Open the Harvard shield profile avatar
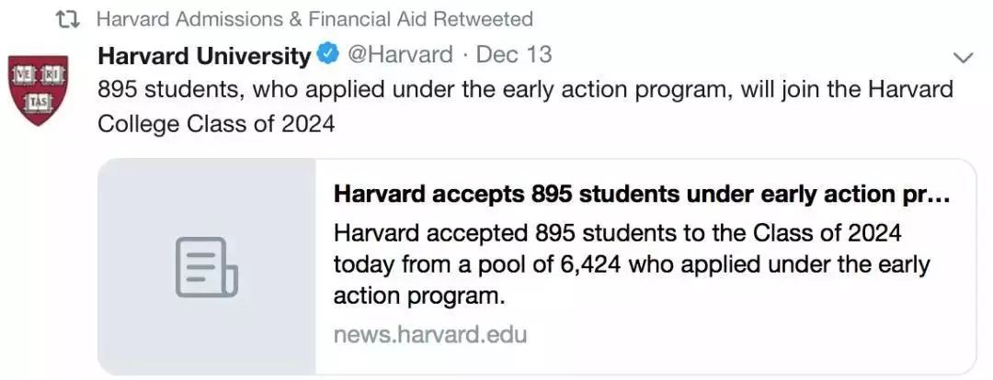Screen dimensions: 993x380 39,91
